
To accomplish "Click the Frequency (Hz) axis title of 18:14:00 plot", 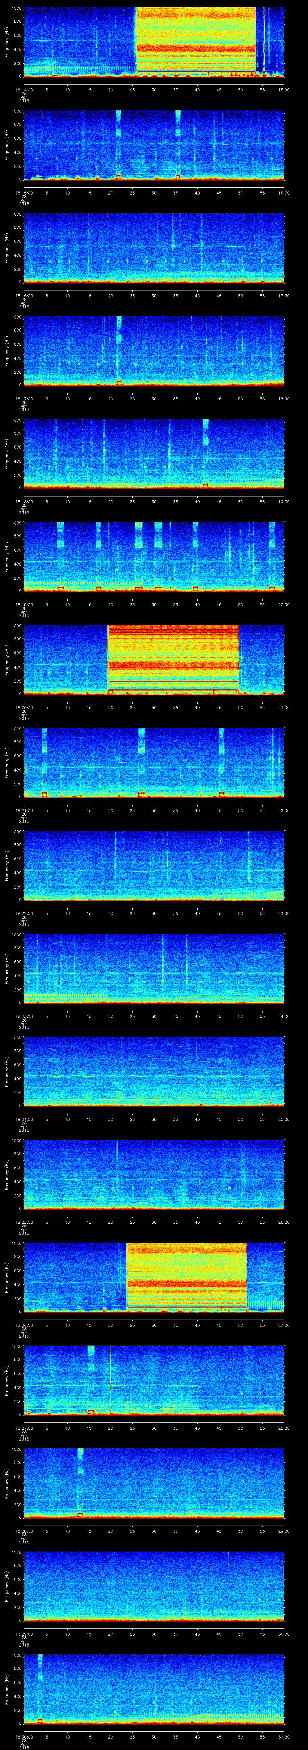I will (8, 43).
